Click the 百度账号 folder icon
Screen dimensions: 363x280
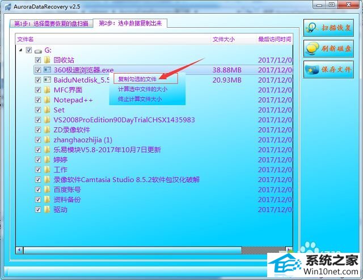tap(47, 189)
